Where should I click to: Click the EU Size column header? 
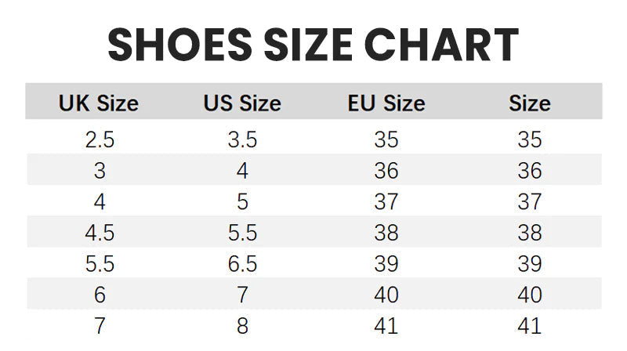[386, 103]
